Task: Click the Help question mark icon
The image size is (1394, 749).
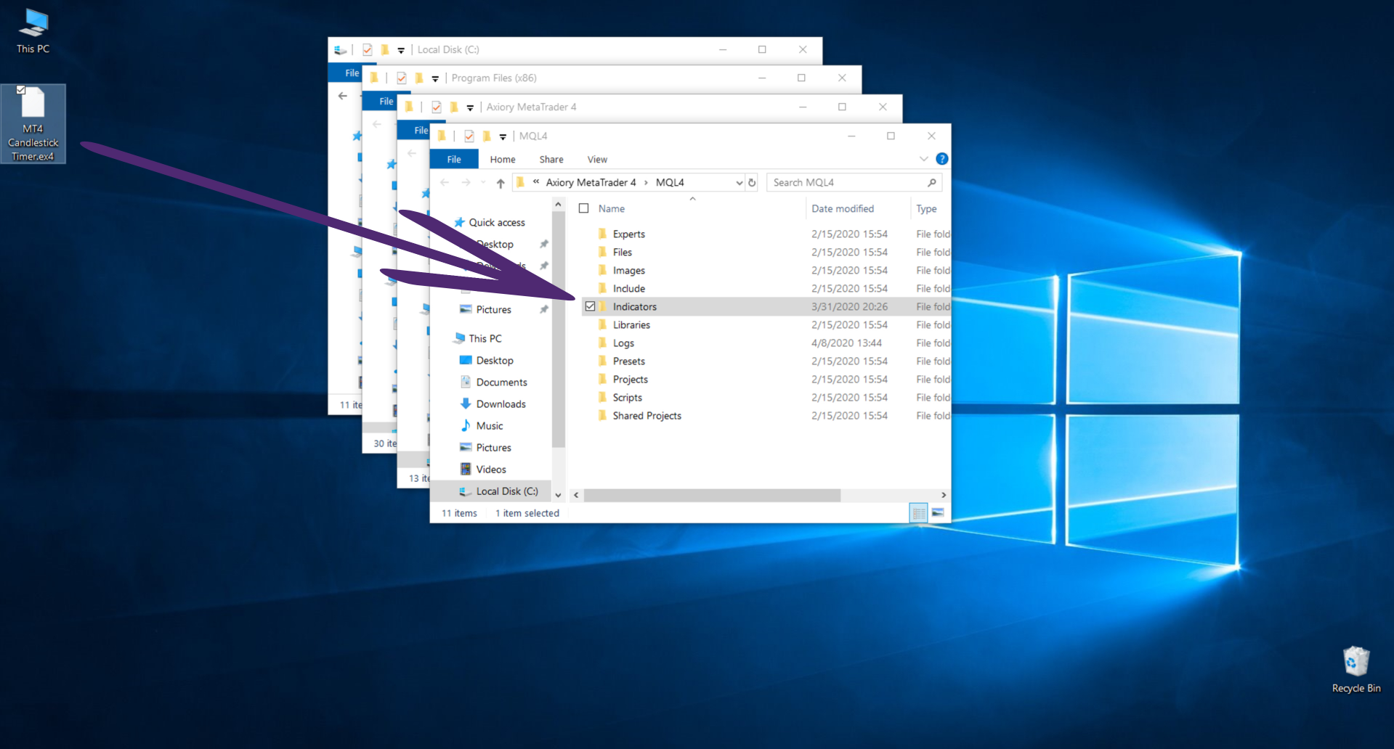Action: pyautogui.click(x=942, y=159)
